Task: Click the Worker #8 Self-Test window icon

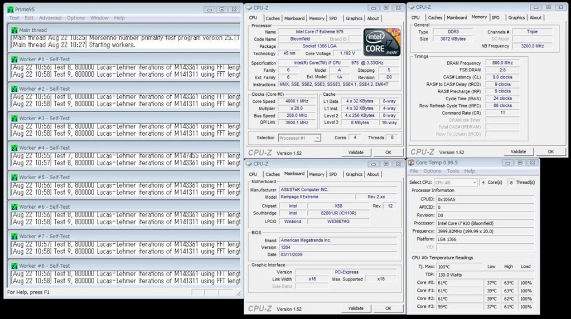Action: 14,266
